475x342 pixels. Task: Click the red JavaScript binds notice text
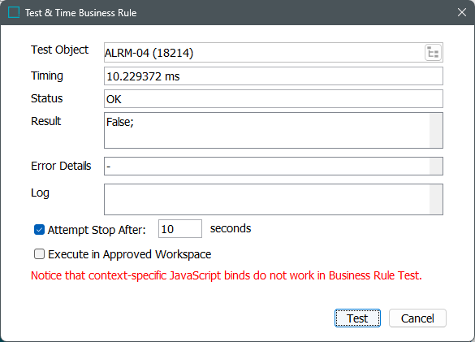[227, 275]
